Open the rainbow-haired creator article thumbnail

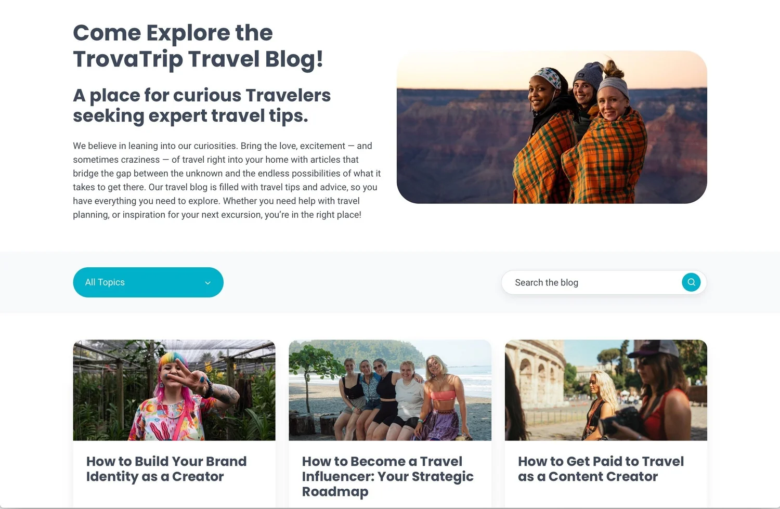point(174,390)
